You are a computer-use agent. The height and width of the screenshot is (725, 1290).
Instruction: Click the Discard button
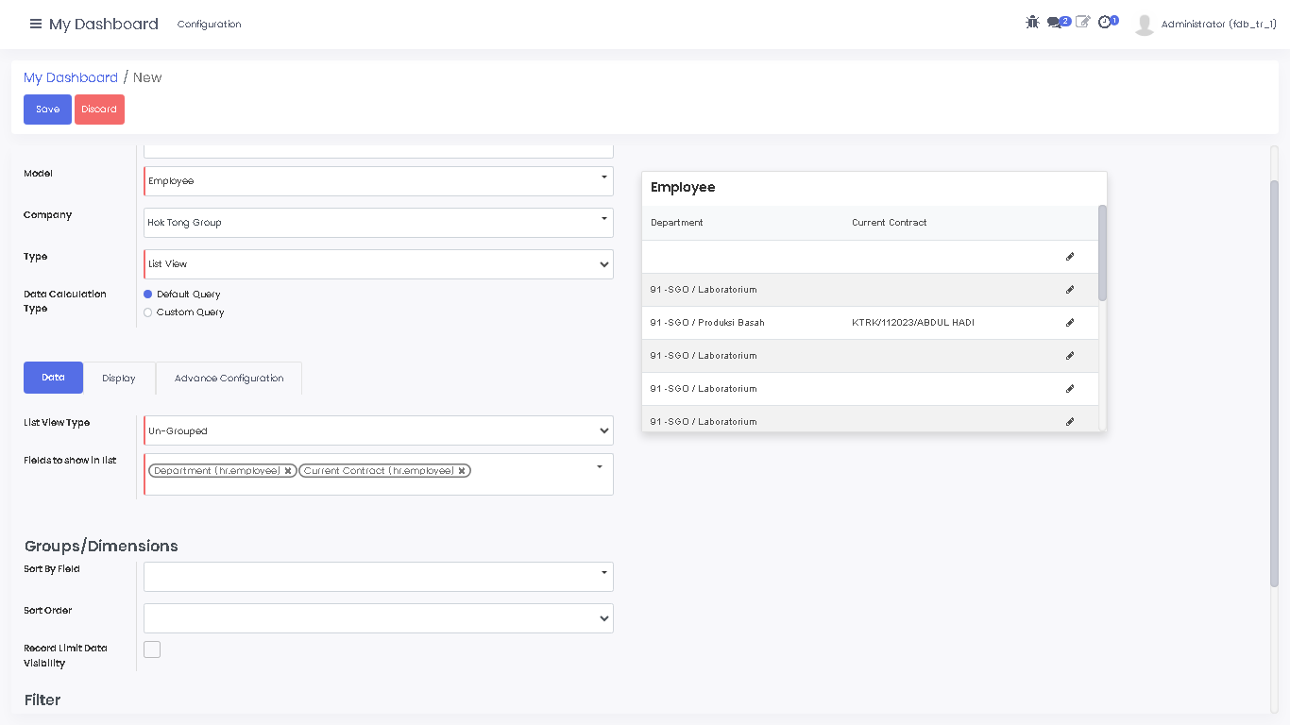[99, 110]
